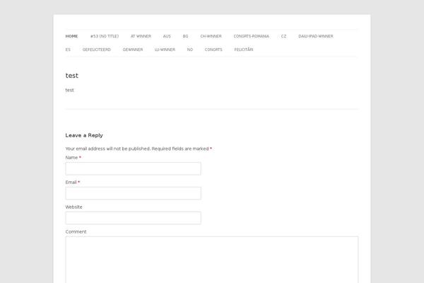The height and width of the screenshot is (283, 424).
Task: Open the CONGRTS-ROMANIA page
Action: point(251,36)
